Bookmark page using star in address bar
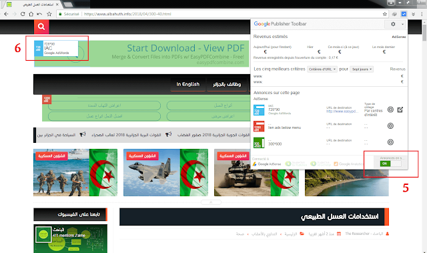 point(385,14)
